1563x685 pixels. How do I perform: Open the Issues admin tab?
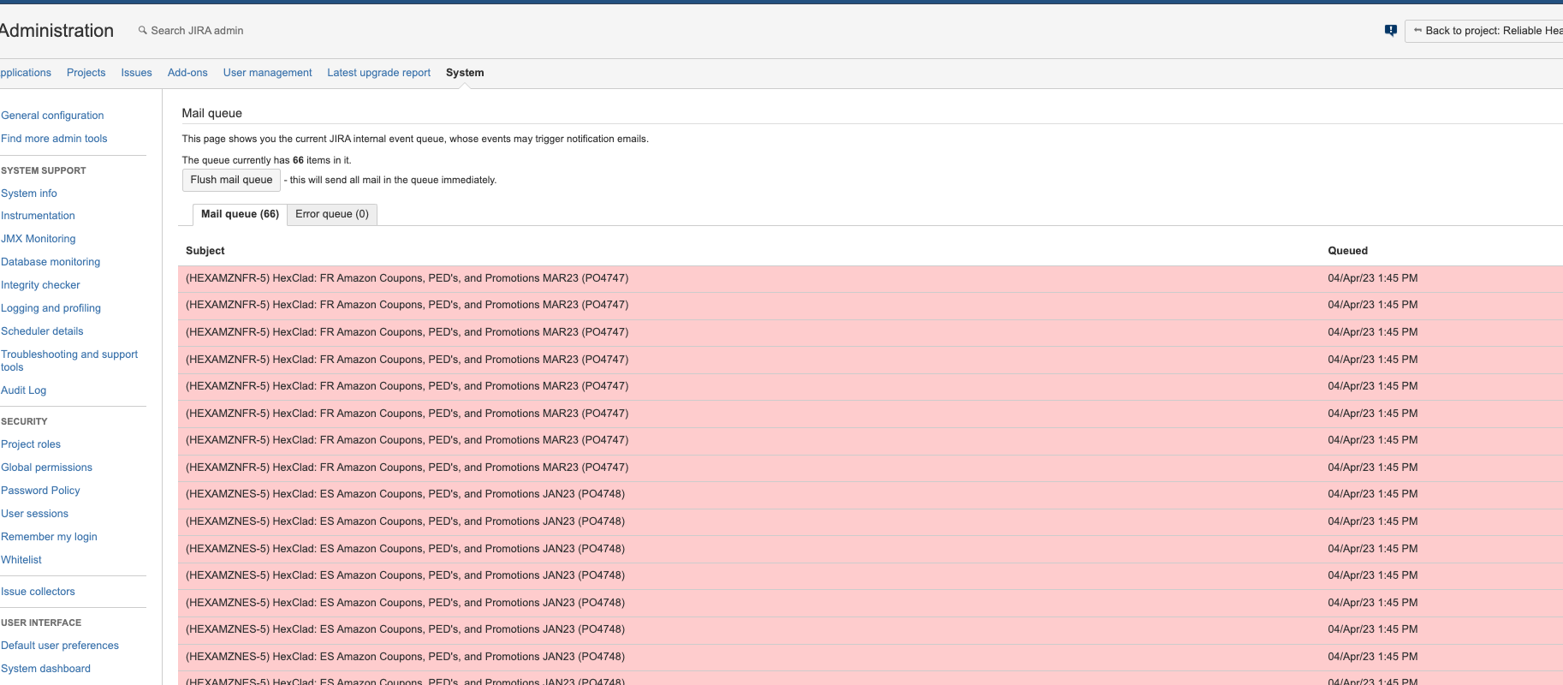click(x=136, y=73)
